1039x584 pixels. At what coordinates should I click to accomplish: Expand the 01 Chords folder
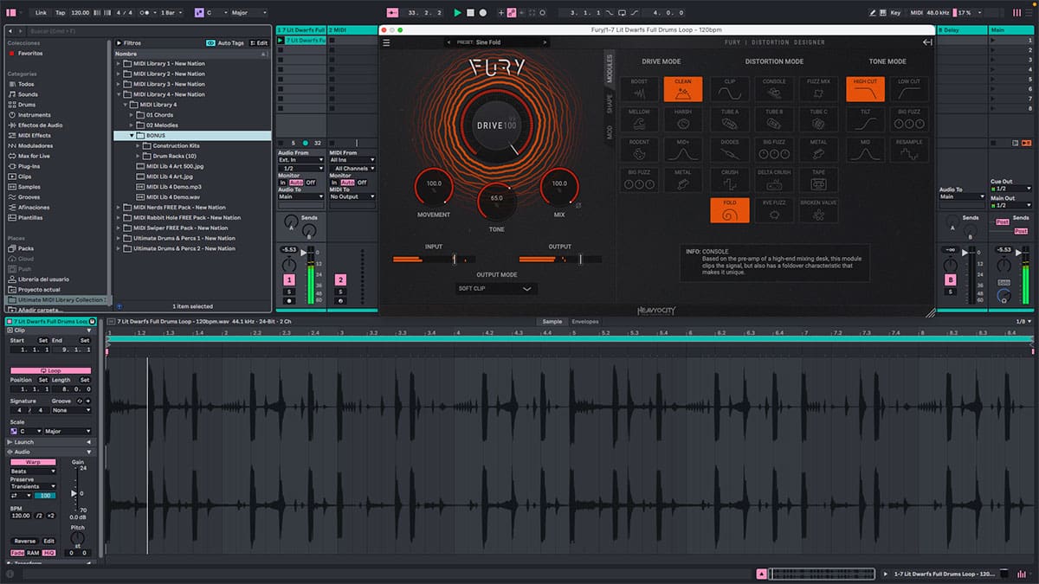tap(132, 115)
